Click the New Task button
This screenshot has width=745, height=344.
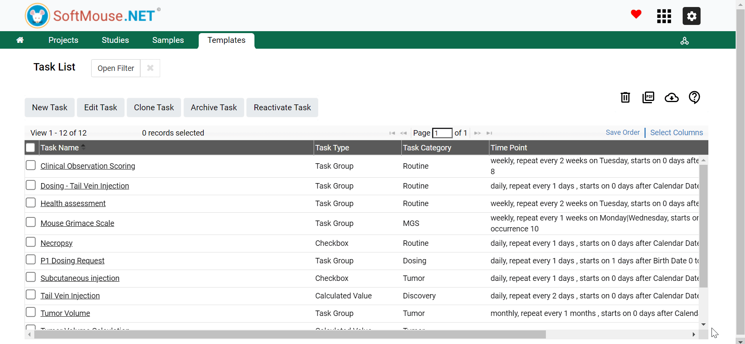[49, 108]
